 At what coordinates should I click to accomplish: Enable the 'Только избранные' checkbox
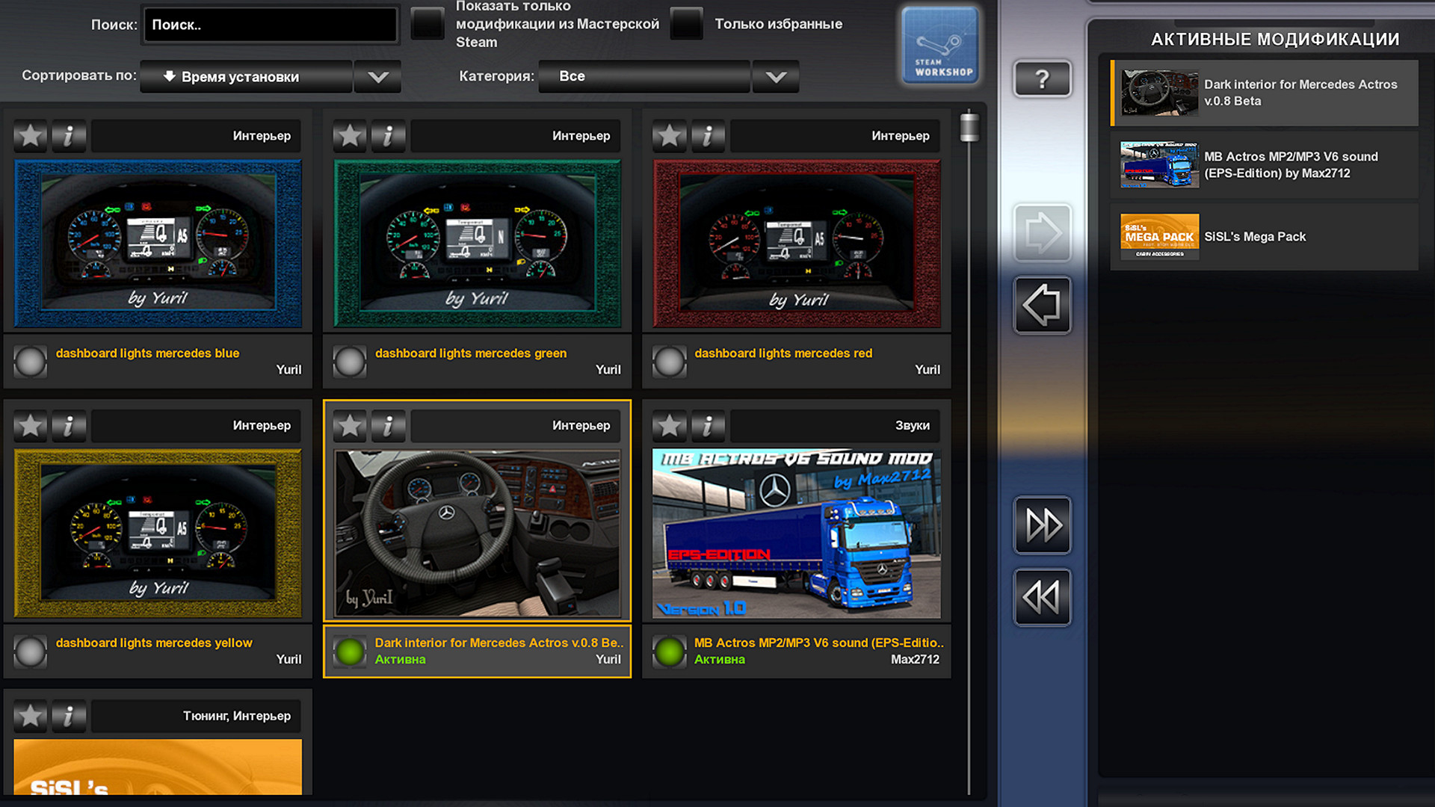point(687,24)
